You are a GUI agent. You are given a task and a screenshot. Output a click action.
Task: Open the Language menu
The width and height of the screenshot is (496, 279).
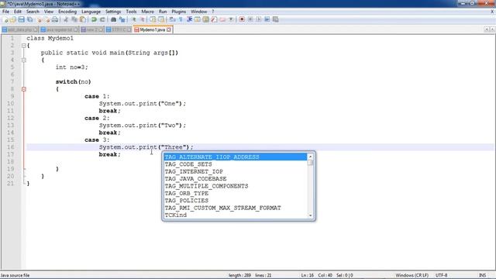[91, 12]
